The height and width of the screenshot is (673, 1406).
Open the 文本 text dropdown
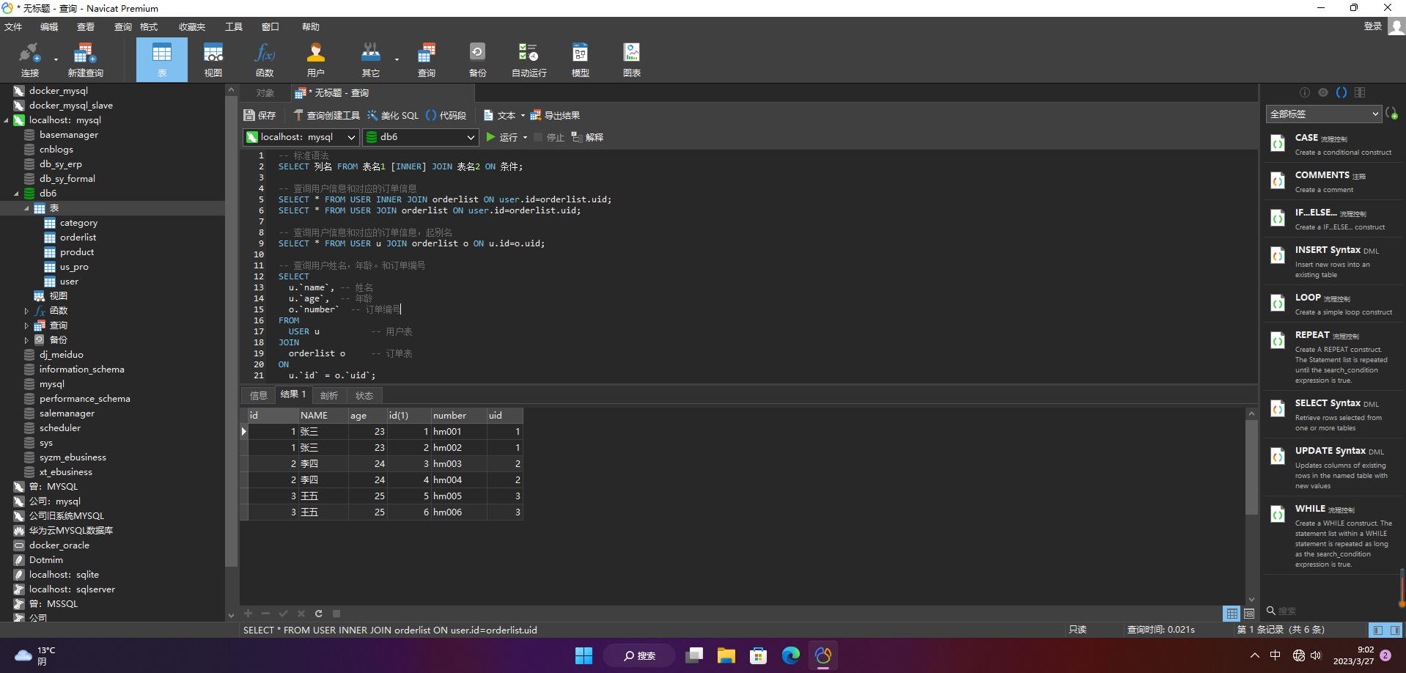pos(504,115)
